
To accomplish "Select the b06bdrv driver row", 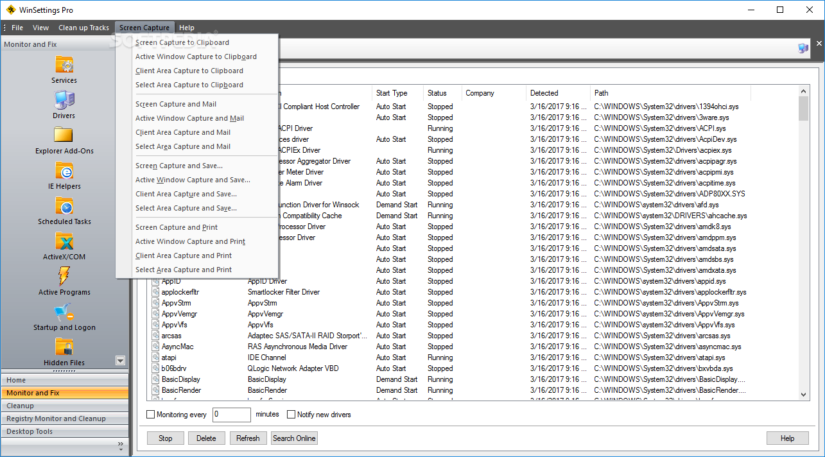I will (474, 368).
